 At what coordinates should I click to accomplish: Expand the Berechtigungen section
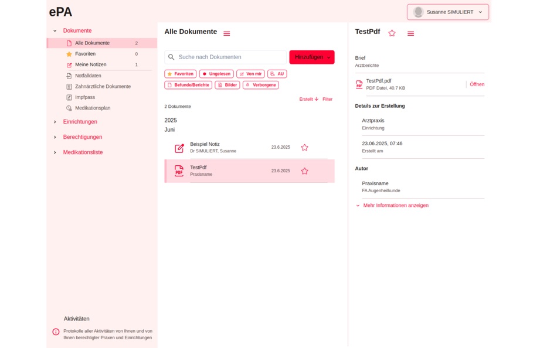(x=82, y=137)
